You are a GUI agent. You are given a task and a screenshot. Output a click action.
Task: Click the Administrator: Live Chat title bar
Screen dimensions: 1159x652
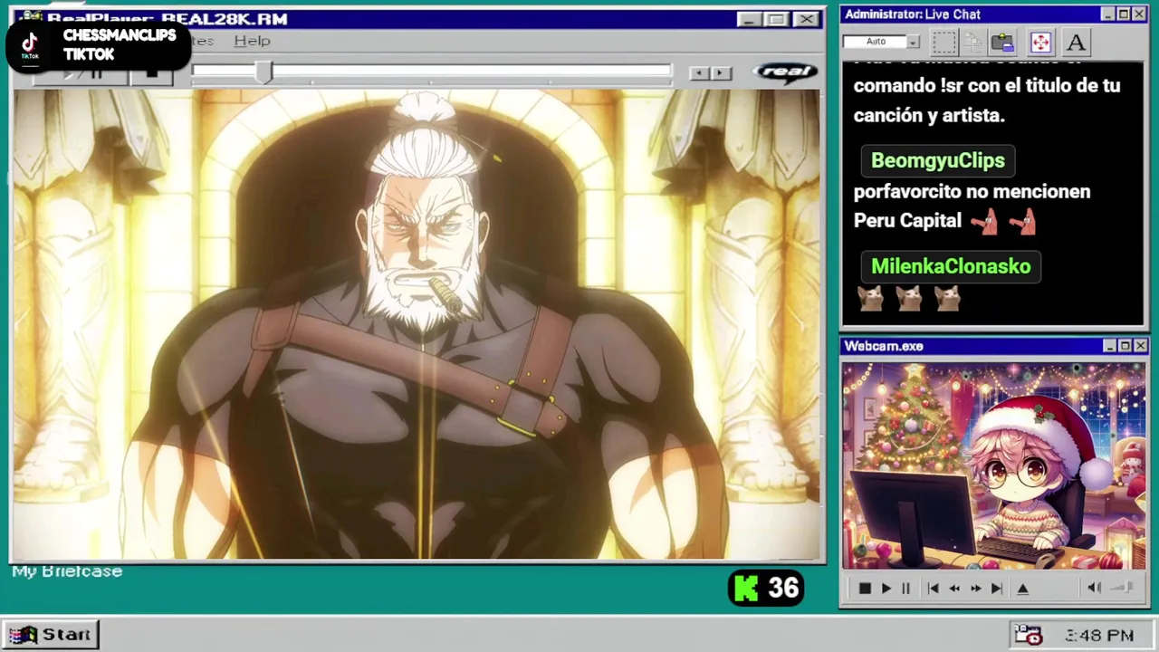pos(992,14)
